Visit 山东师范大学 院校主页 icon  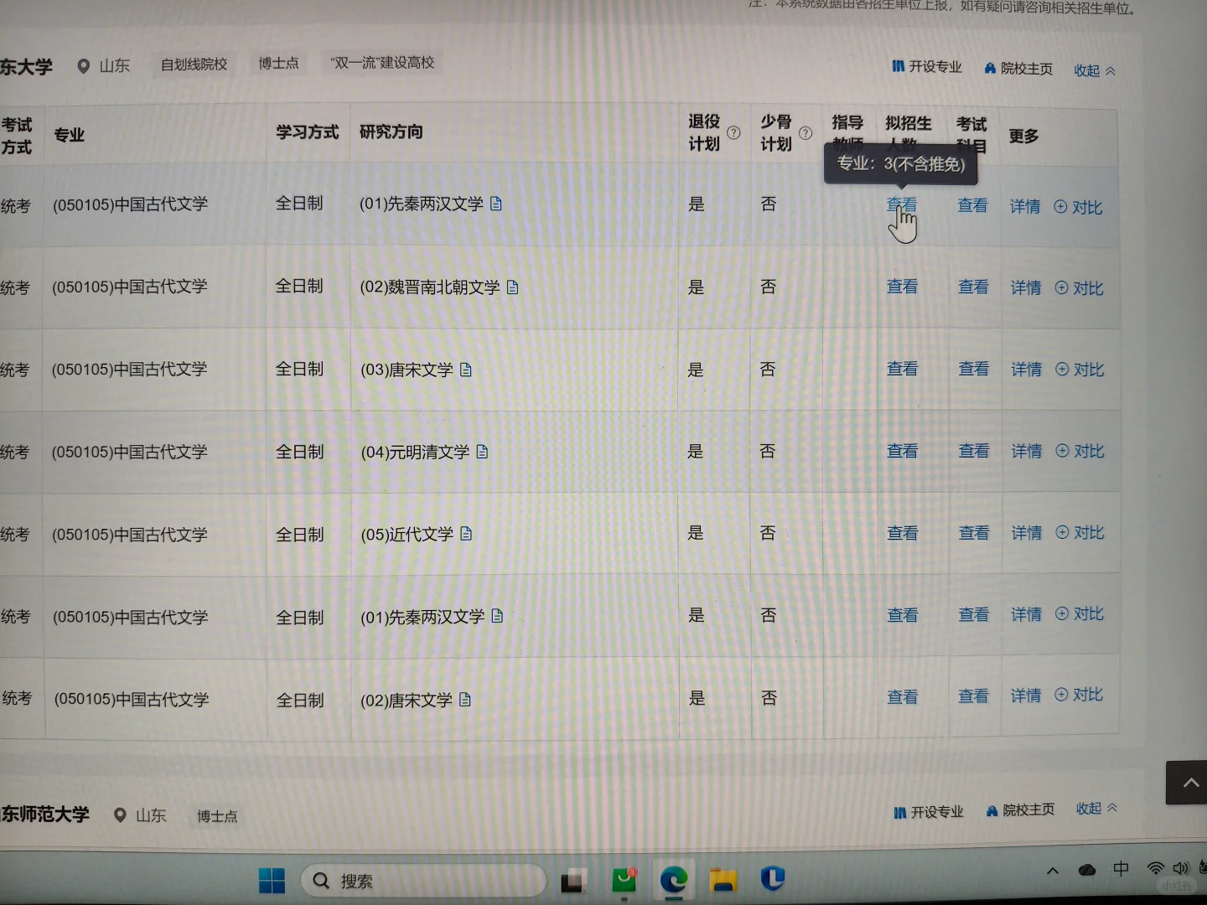point(992,809)
